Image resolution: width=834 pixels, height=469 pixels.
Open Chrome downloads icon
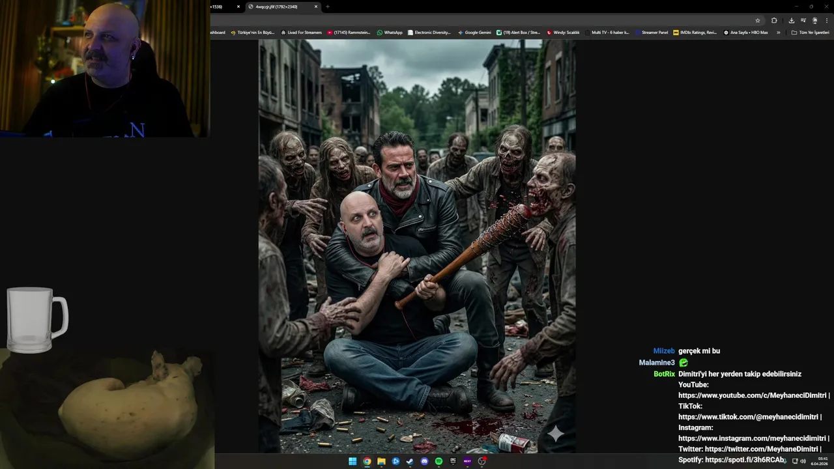click(792, 20)
